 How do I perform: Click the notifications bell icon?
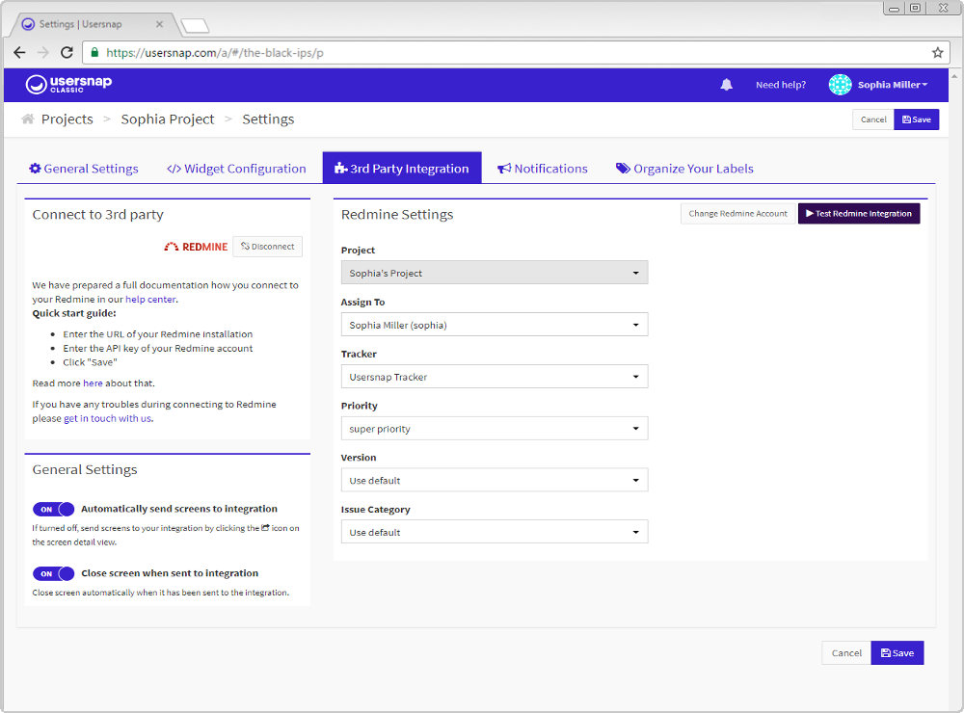coord(726,85)
